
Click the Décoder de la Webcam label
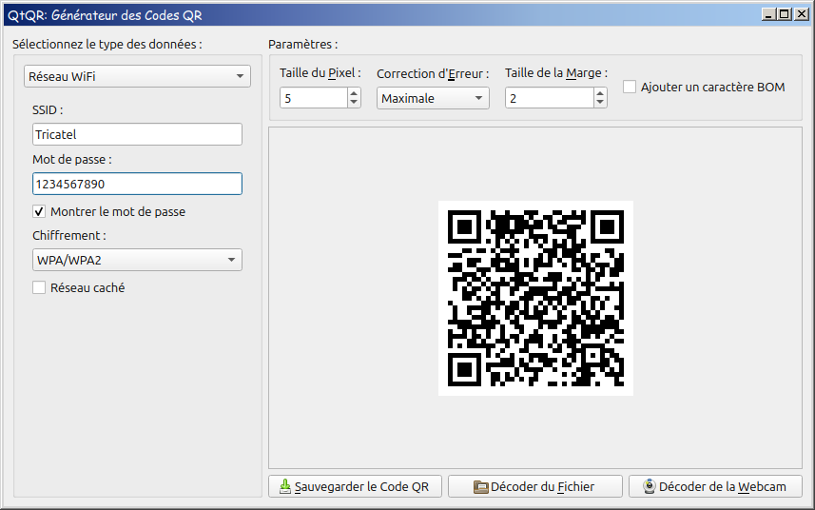click(723, 486)
